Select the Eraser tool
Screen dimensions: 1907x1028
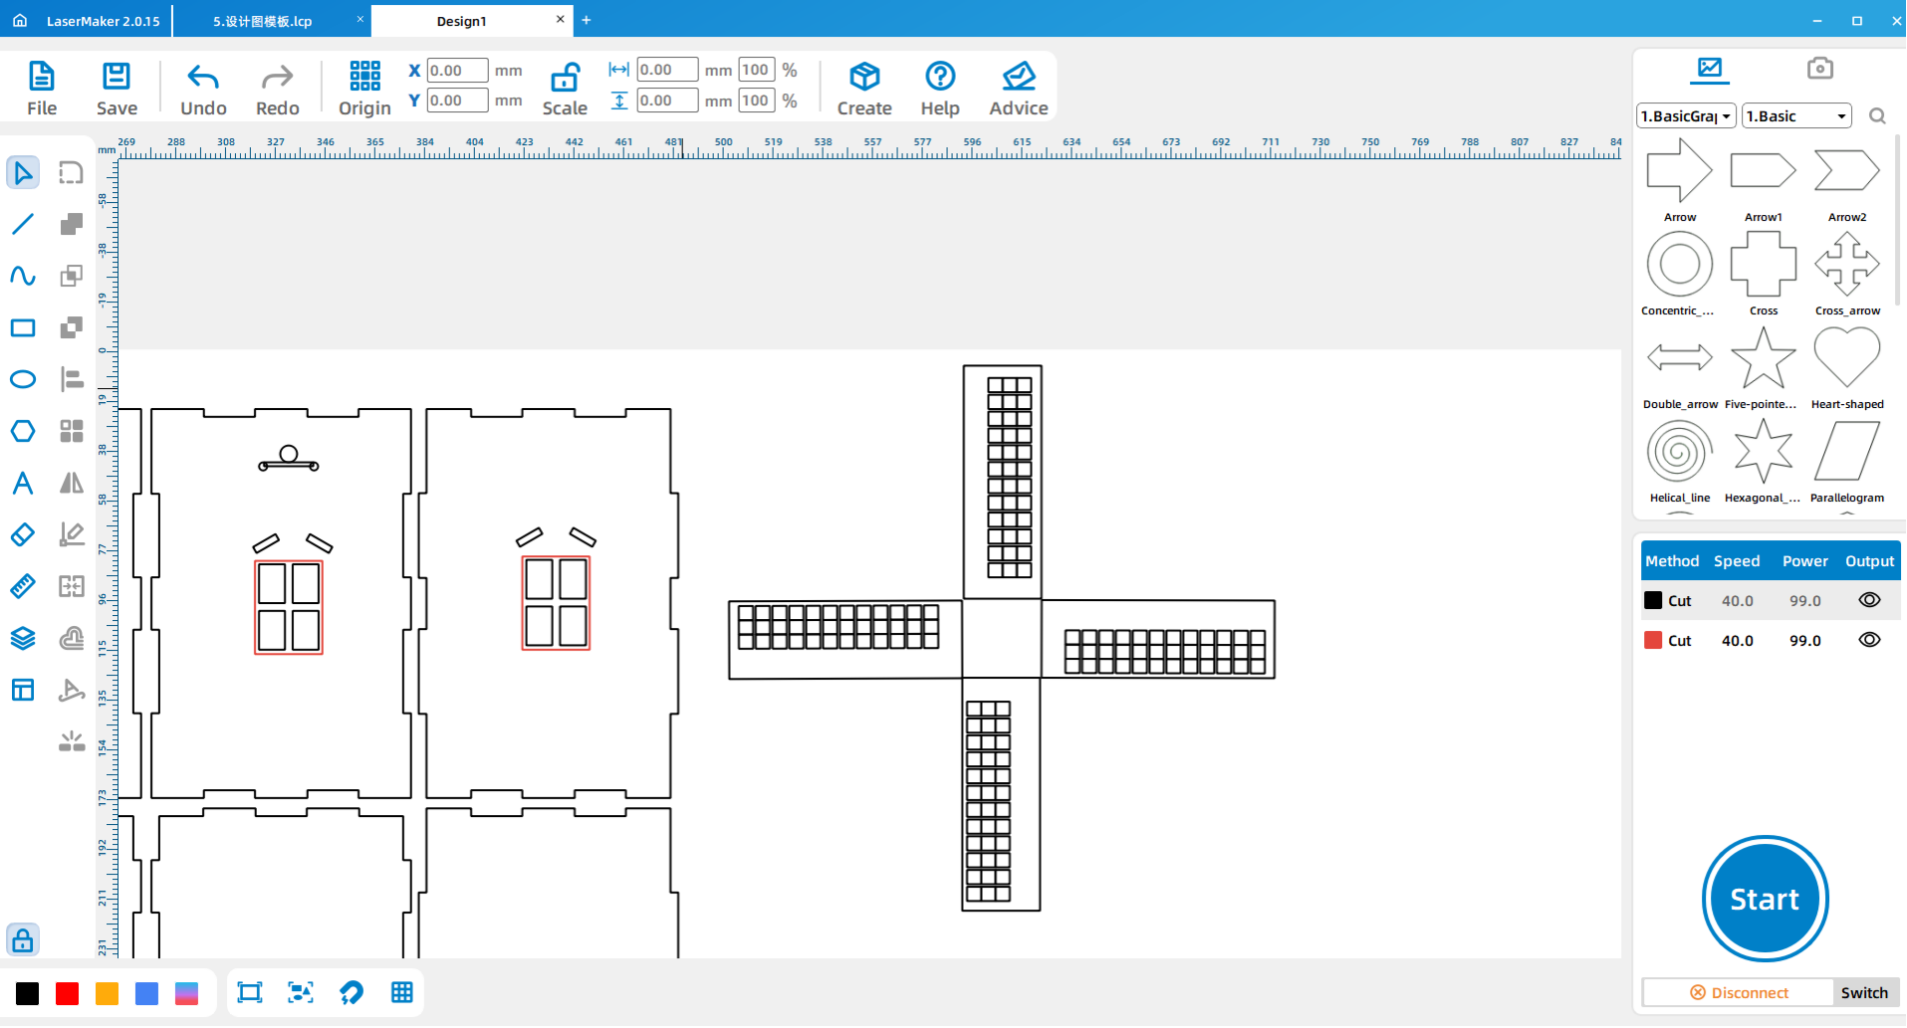[23, 534]
